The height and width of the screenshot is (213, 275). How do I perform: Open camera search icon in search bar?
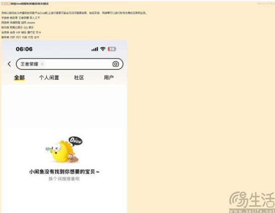pyautogui.click(x=115, y=64)
